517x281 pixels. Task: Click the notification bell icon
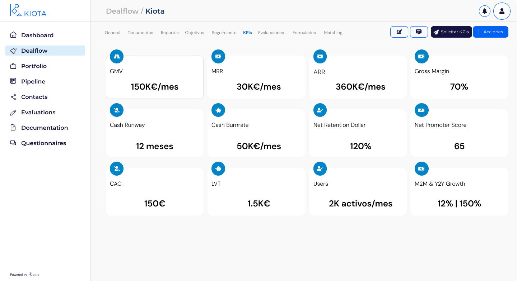tap(484, 11)
